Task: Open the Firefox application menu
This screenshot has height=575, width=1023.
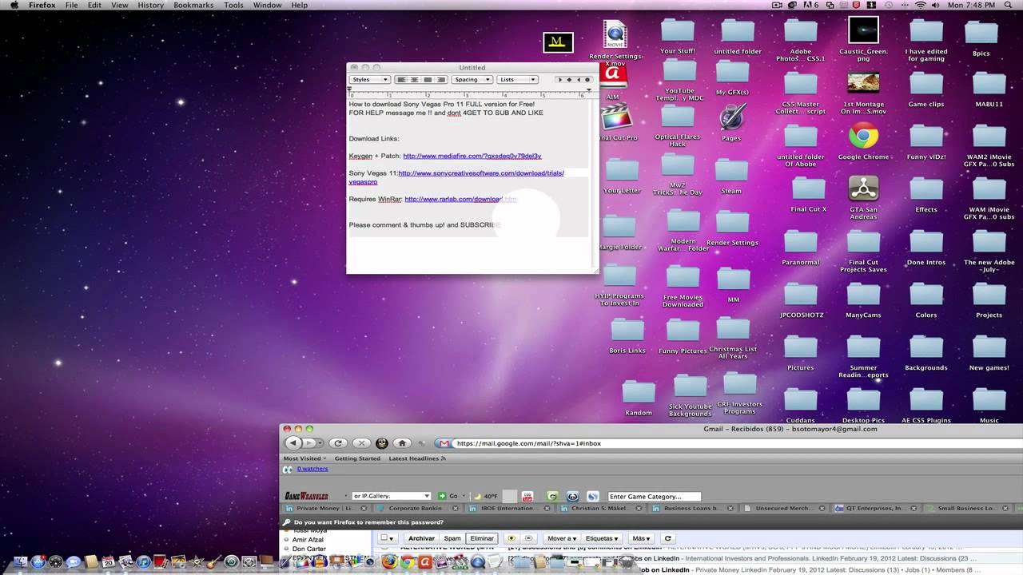Action: pos(42,6)
